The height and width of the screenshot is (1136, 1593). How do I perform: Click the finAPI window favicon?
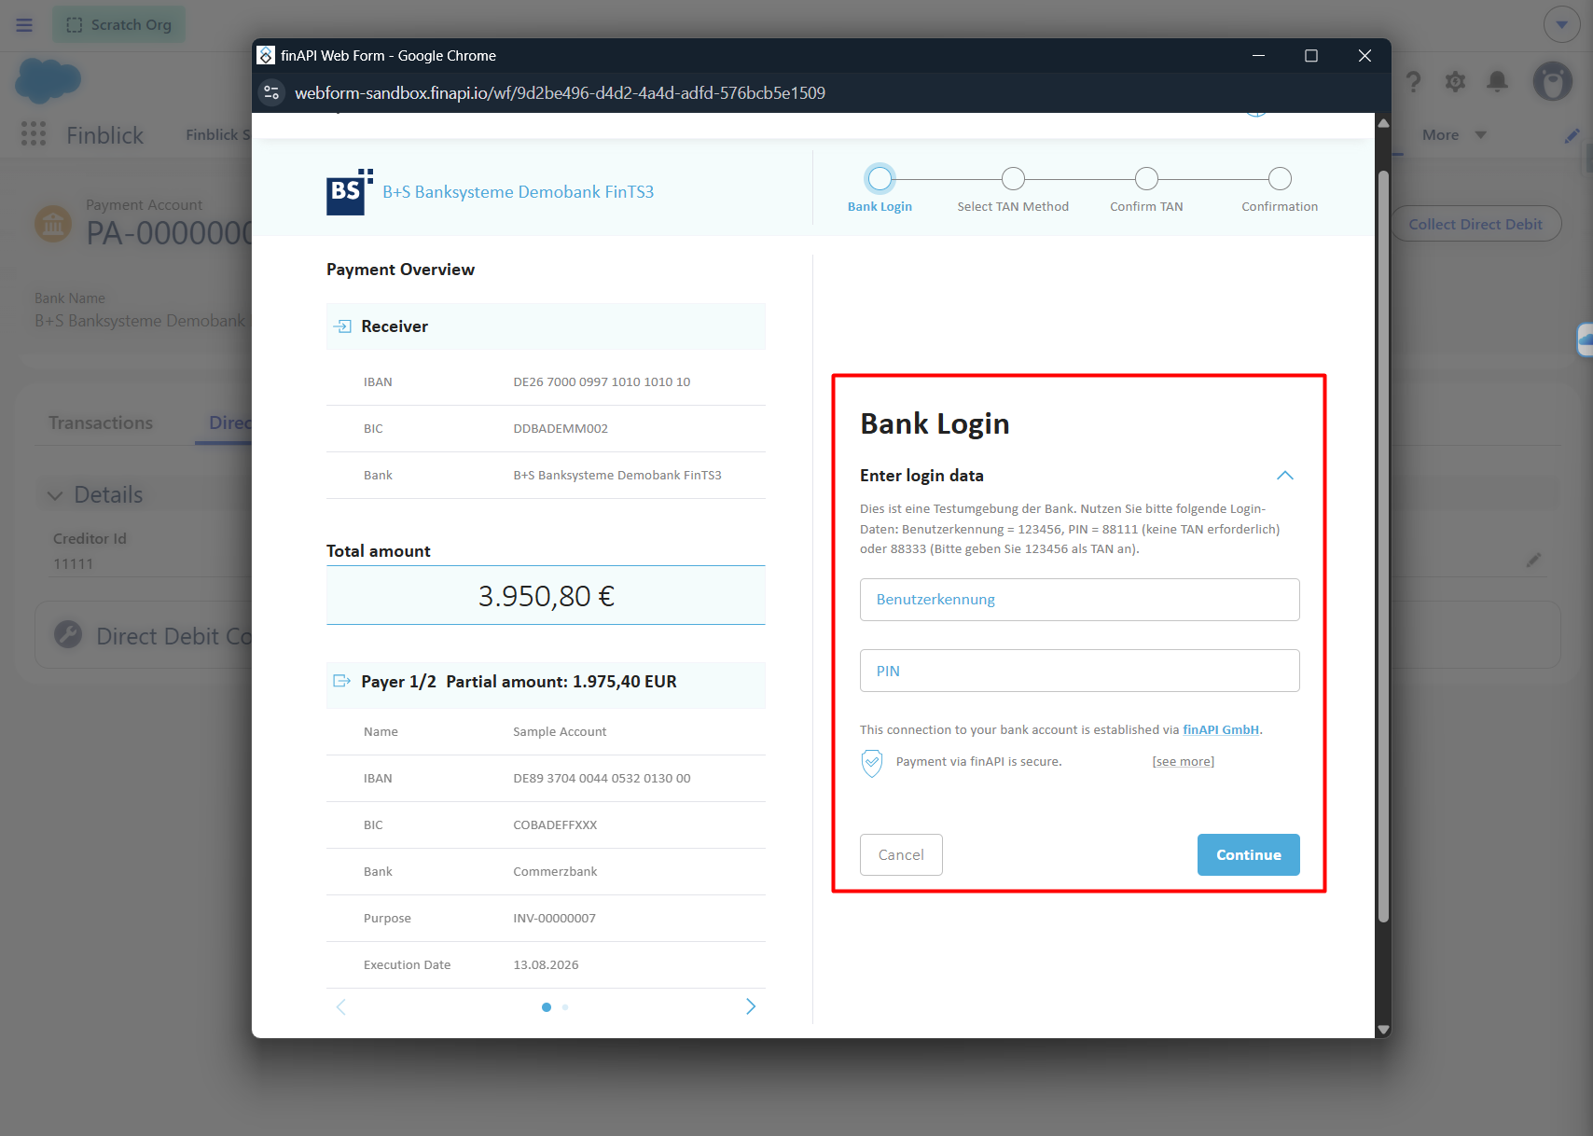pyautogui.click(x=266, y=56)
